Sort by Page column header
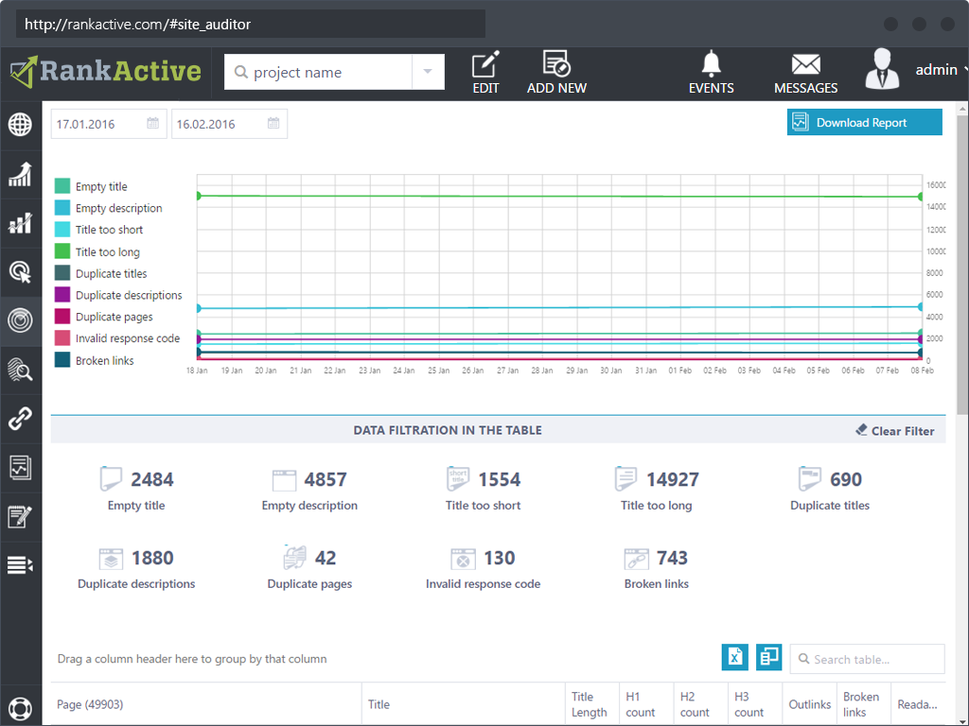969x726 pixels. (206, 704)
